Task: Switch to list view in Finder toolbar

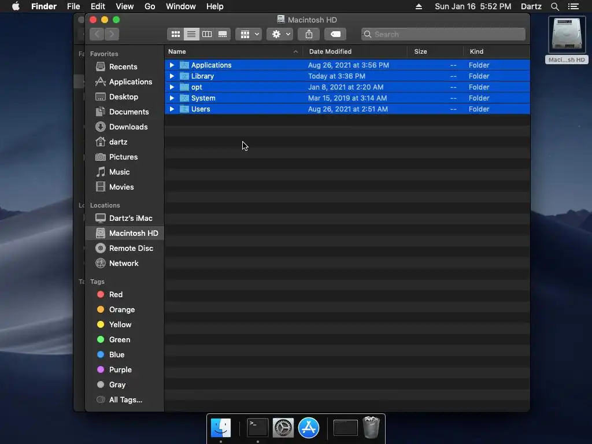Action: (x=191, y=34)
